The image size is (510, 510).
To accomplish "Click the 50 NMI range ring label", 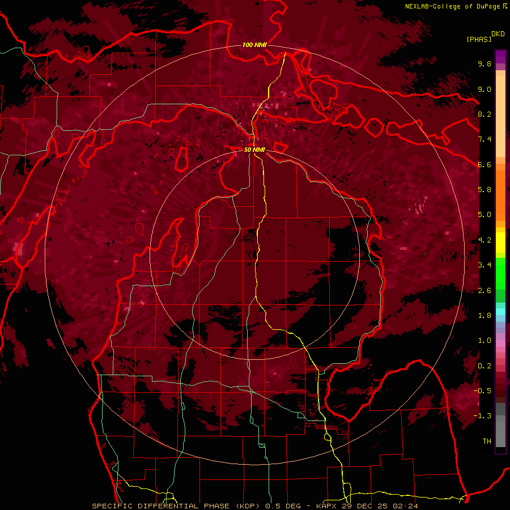I will pyautogui.click(x=254, y=150).
